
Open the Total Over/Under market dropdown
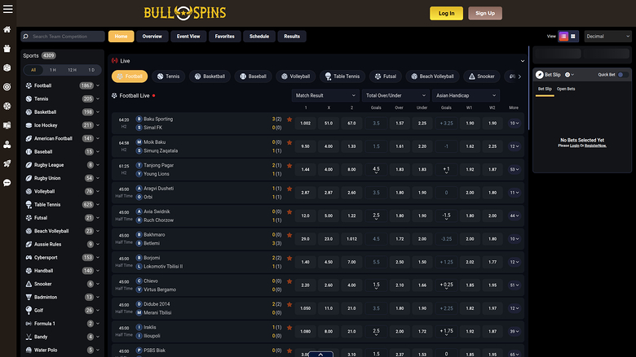tap(395, 95)
